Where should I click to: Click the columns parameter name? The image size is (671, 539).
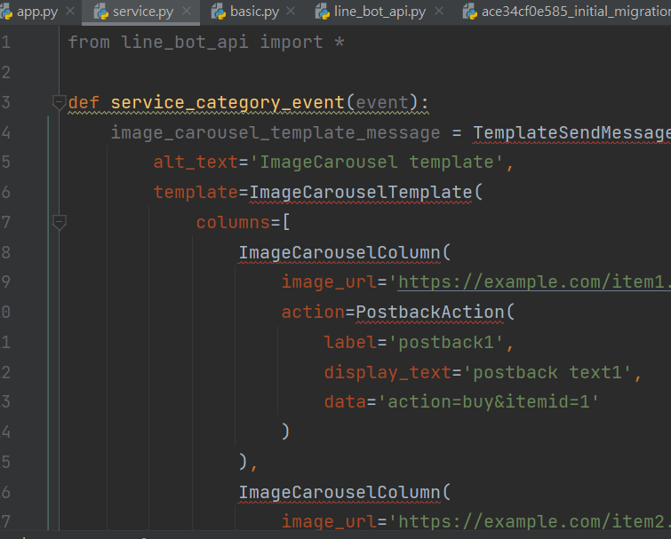233,223
